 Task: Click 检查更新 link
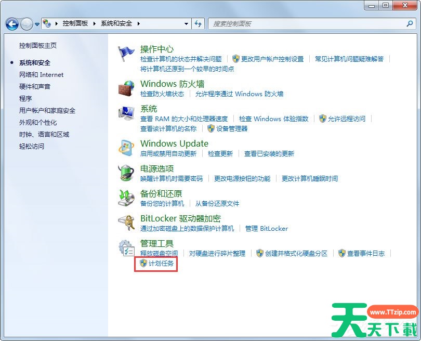(220, 153)
